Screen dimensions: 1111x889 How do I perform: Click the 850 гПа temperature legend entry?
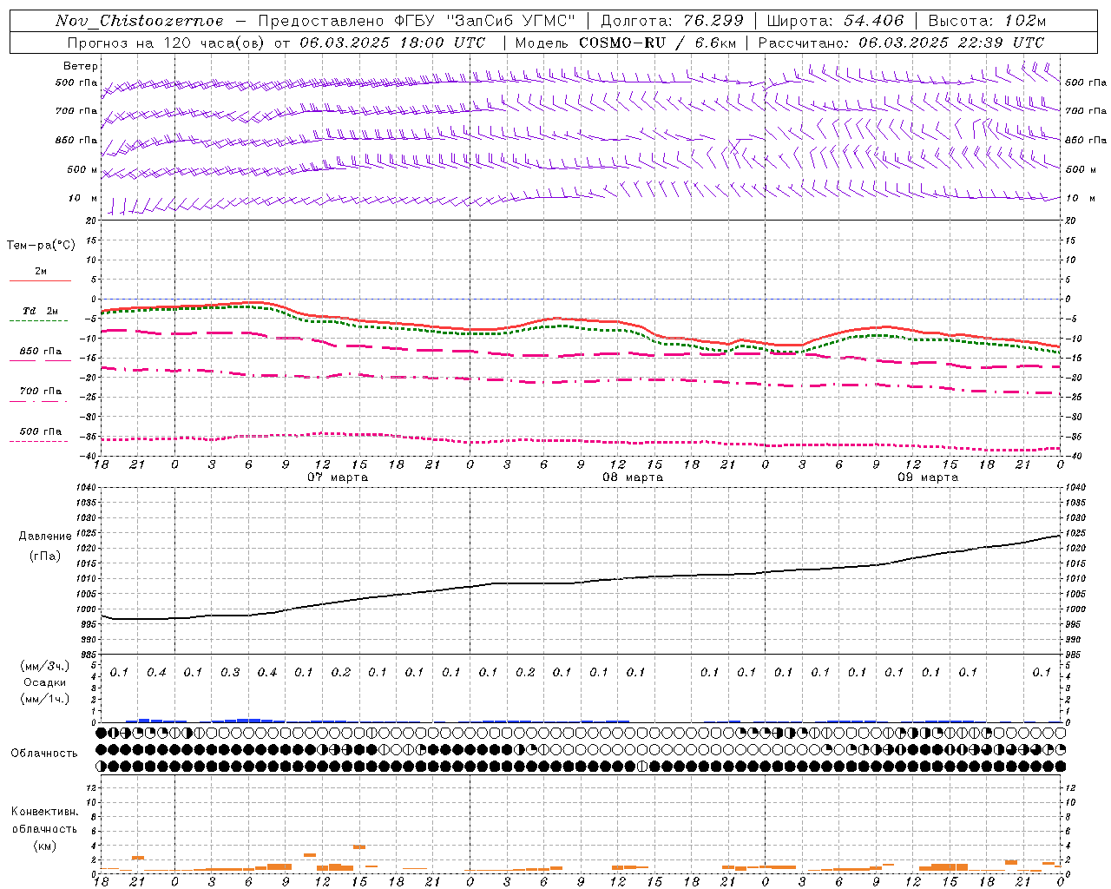click(41, 352)
